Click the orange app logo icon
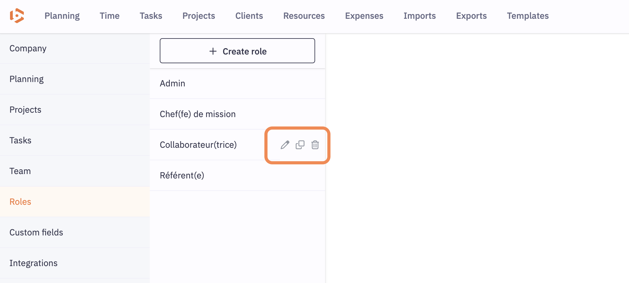The height and width of the screenshot is (283, 629). 17,16
